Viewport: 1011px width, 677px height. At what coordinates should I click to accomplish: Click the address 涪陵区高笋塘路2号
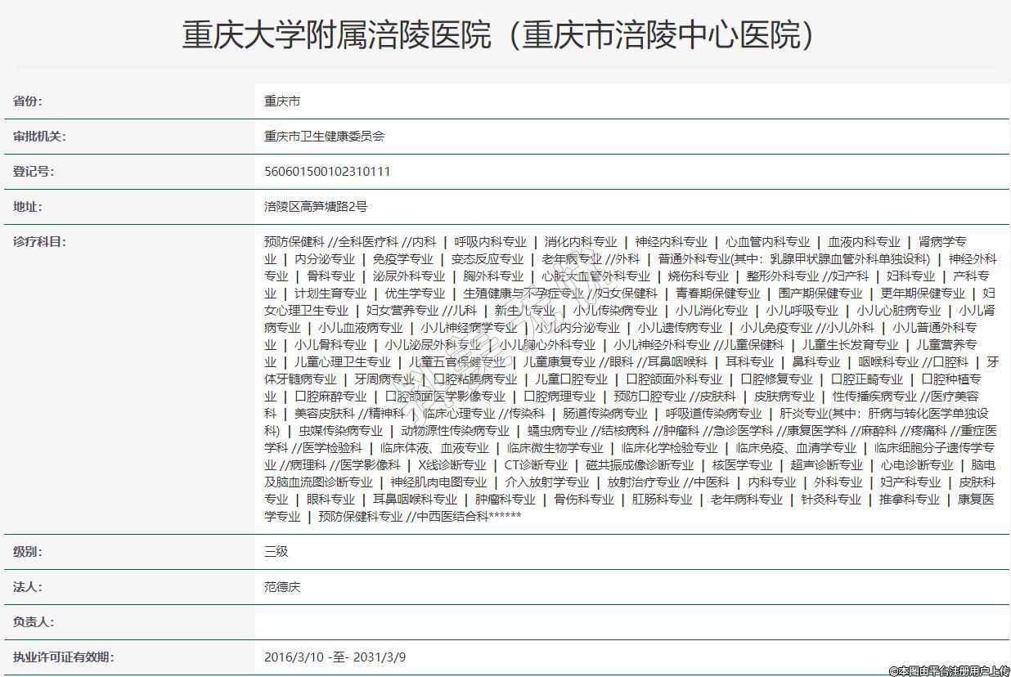pos(316,207)
